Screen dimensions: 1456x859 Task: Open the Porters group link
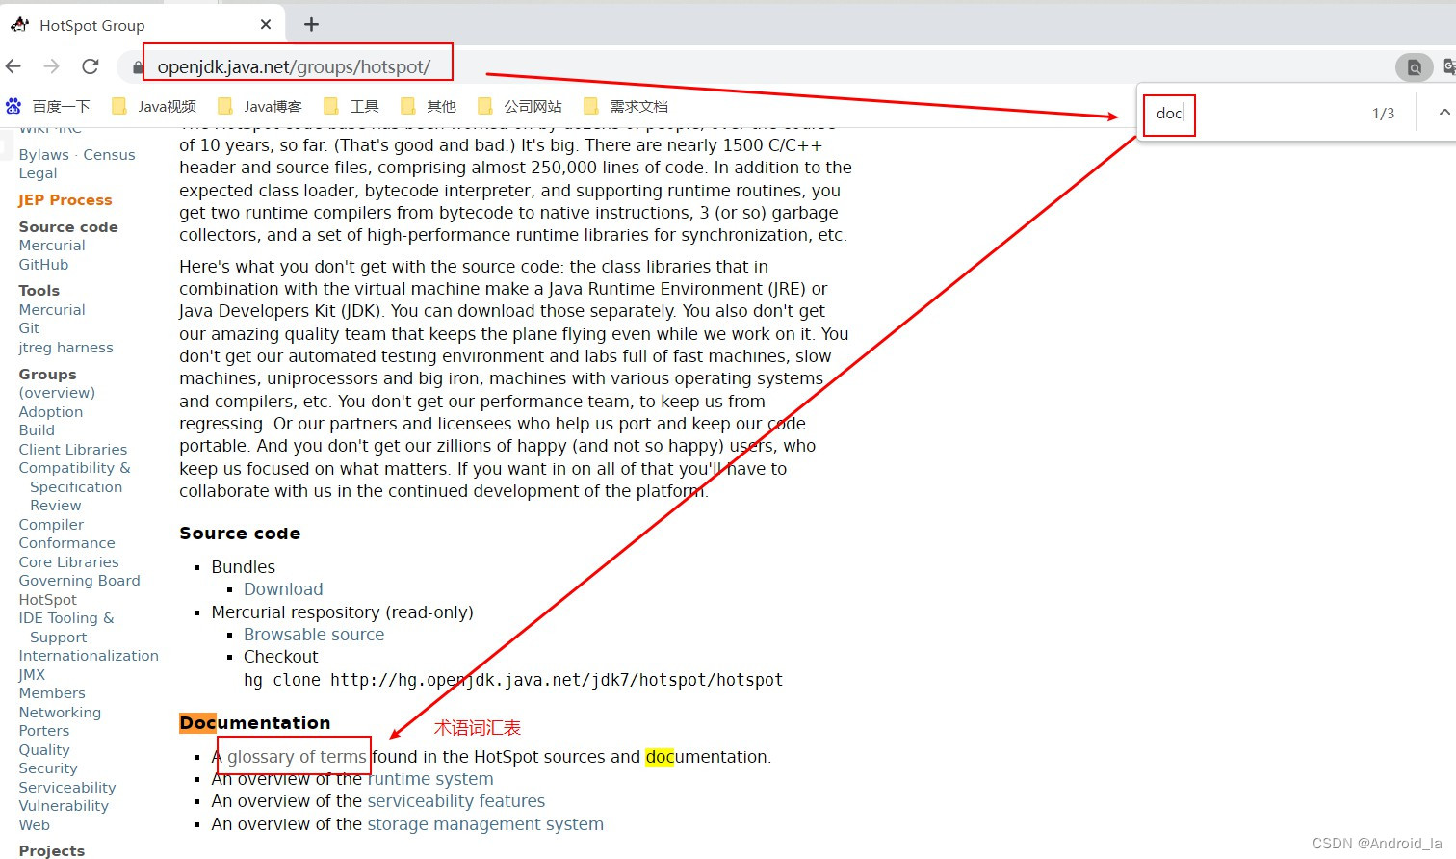[x=44, y=731]
